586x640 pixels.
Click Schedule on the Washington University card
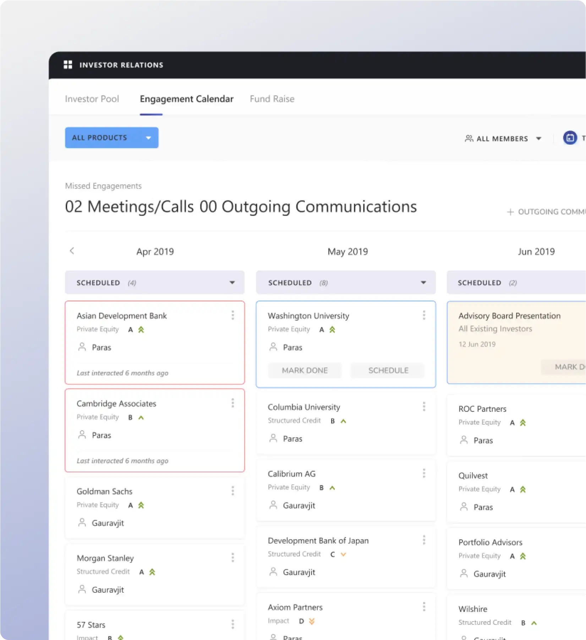[x=388, y=370]
